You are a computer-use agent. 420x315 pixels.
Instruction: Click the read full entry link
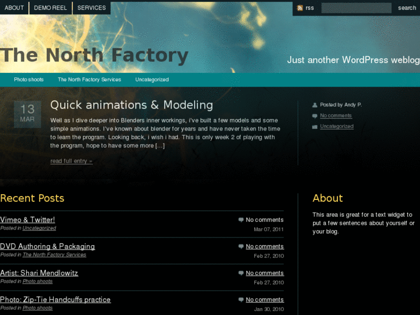click(x=71, y=161)
